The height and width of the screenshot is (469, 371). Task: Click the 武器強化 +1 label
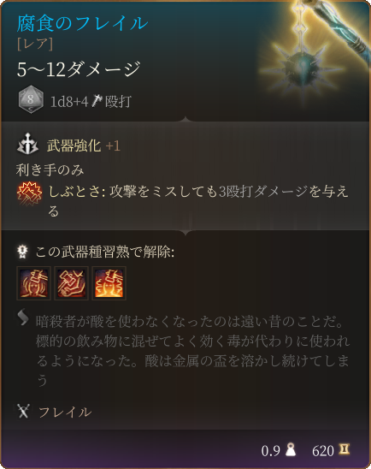point(83,145)
